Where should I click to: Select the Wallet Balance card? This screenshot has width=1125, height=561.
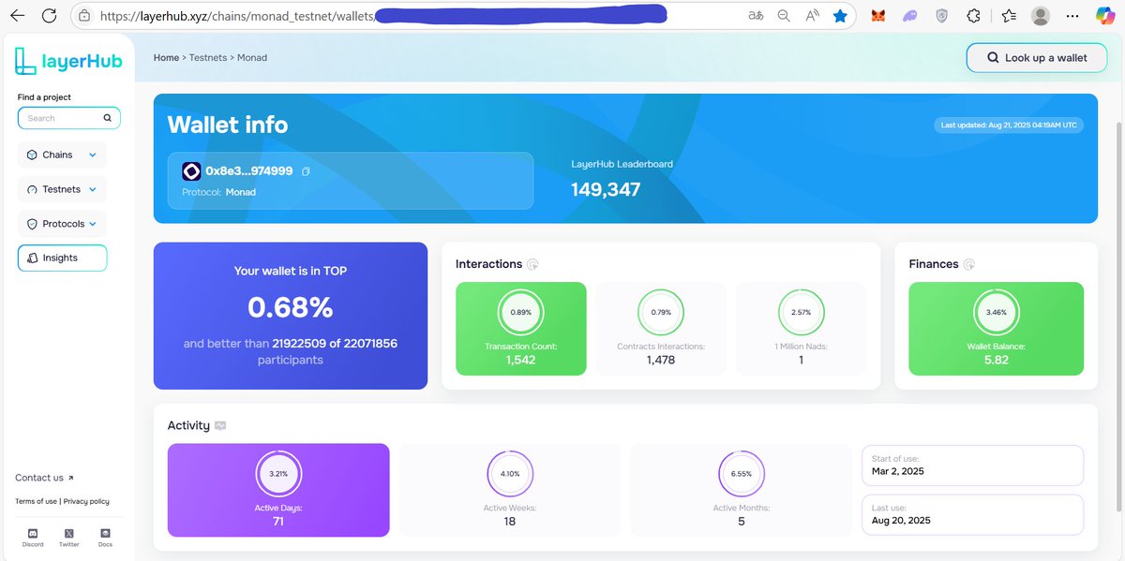coord(996,329)
